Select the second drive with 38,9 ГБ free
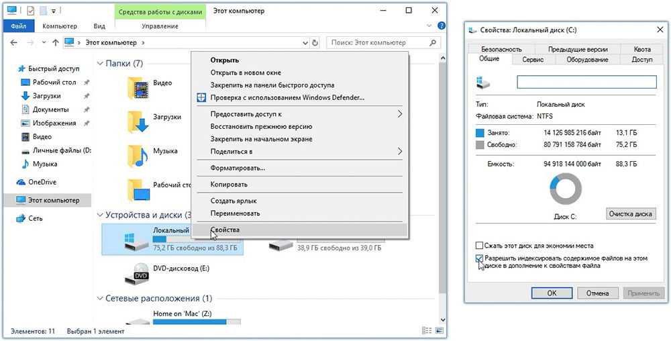The width and height of the screenshot is (671, 341). [x=281, y=245]
